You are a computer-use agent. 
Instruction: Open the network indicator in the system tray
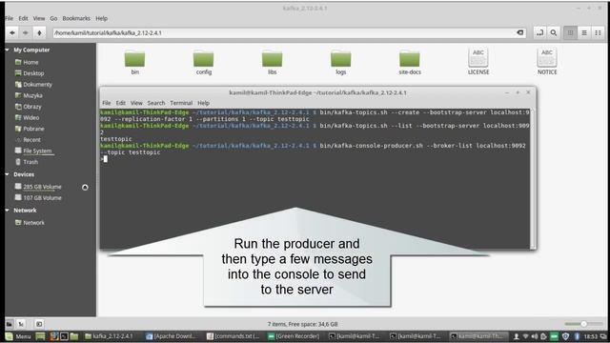(525, 336)
